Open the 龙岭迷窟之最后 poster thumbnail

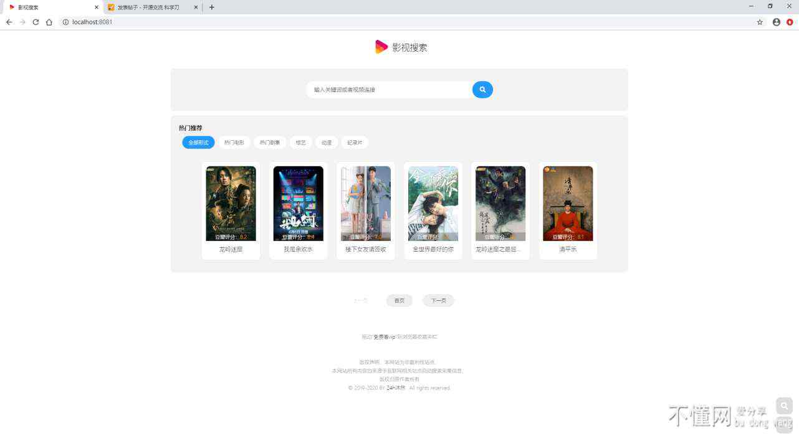click(x=500, y=203)
